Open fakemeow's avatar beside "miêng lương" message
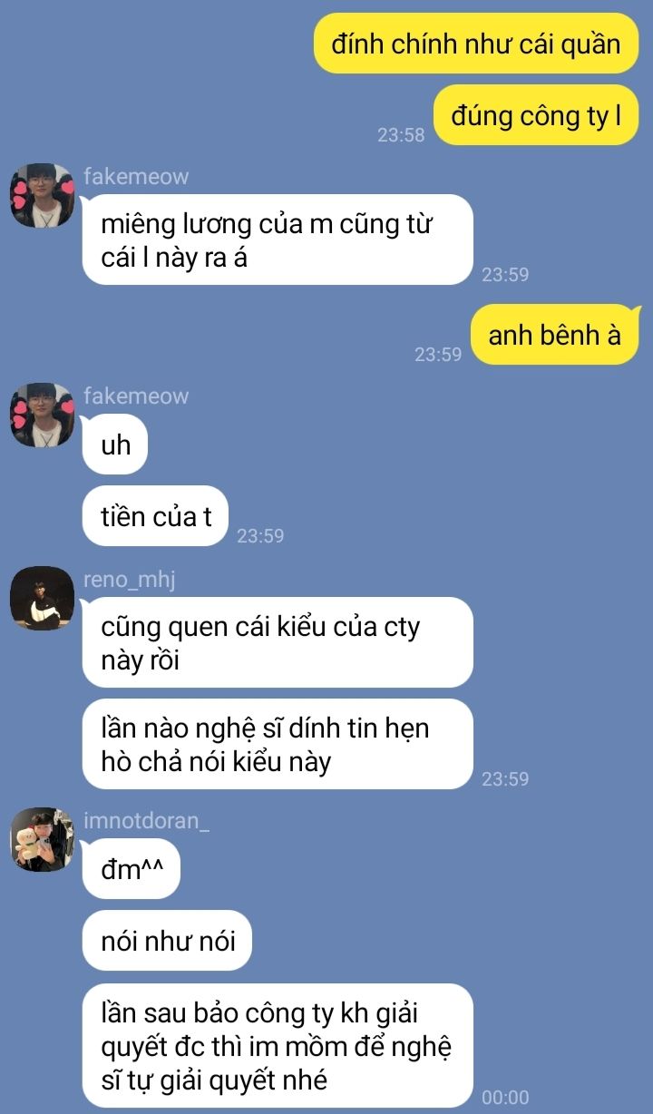The height and width of the screenshot is (1114, 653). [x=42, y=196]
